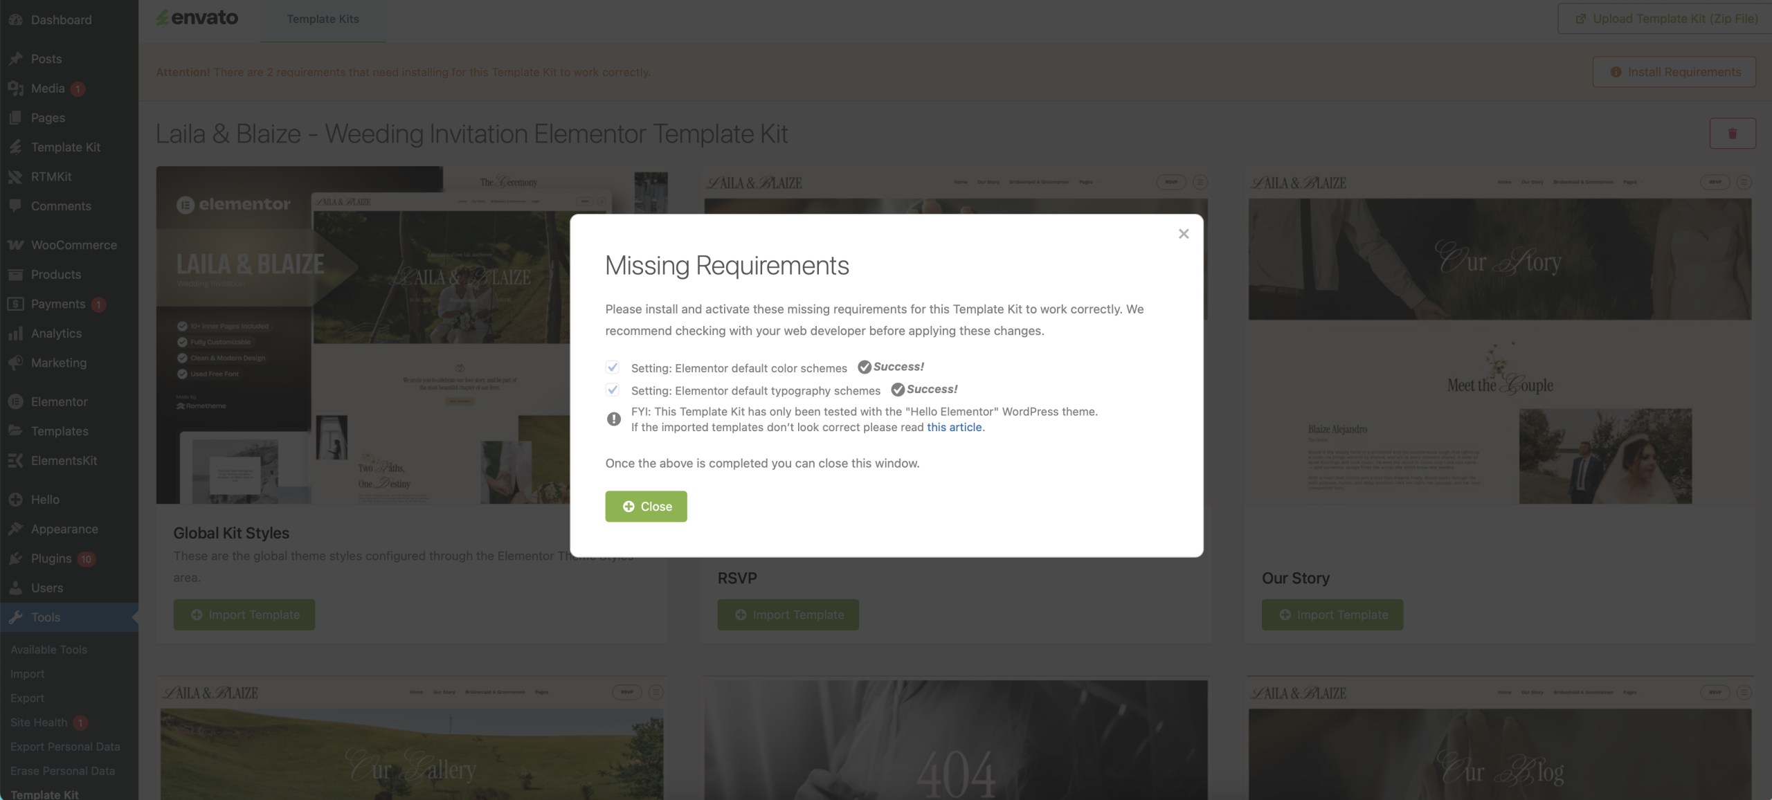The width and height of the screenshot is (1772, 800).
Task: Open the Export submenu item
Action: (27, 698)
